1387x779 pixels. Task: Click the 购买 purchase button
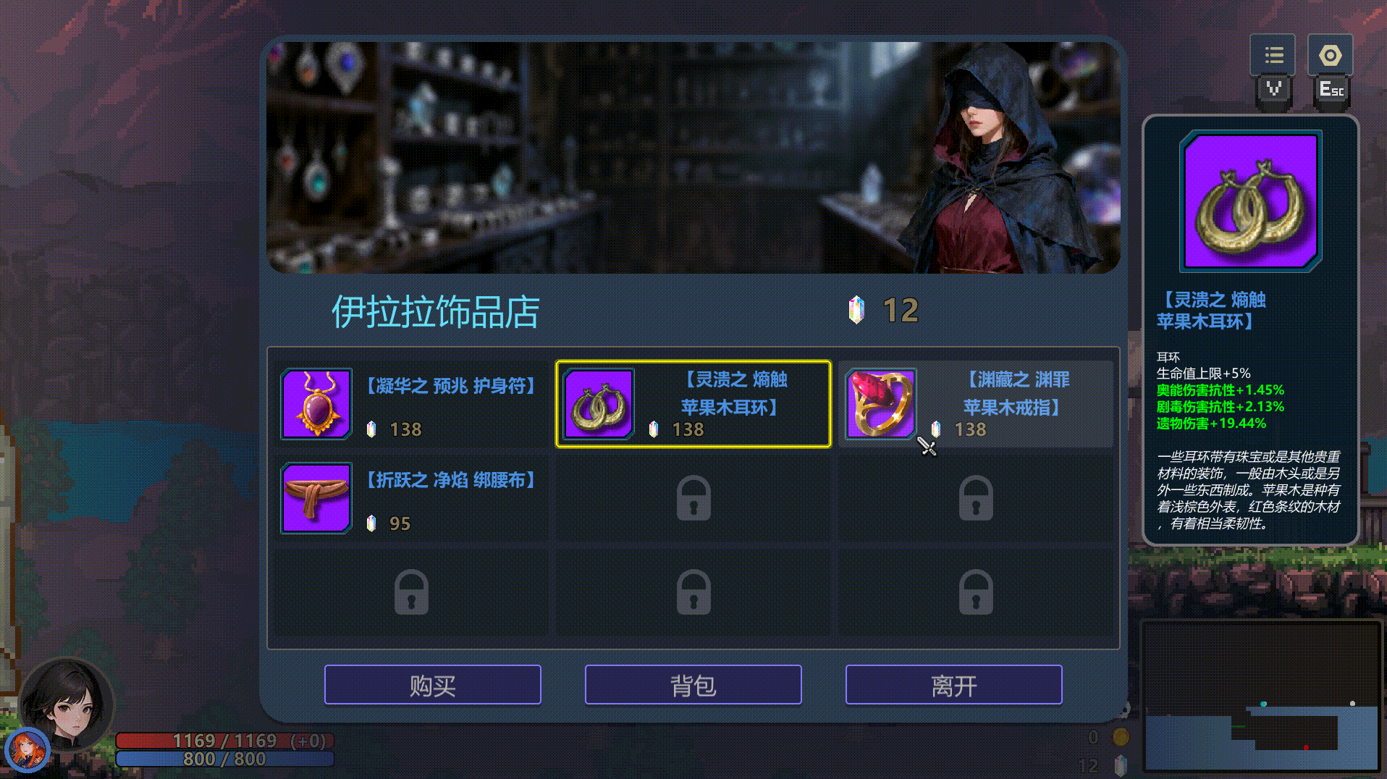click(433, 685)
